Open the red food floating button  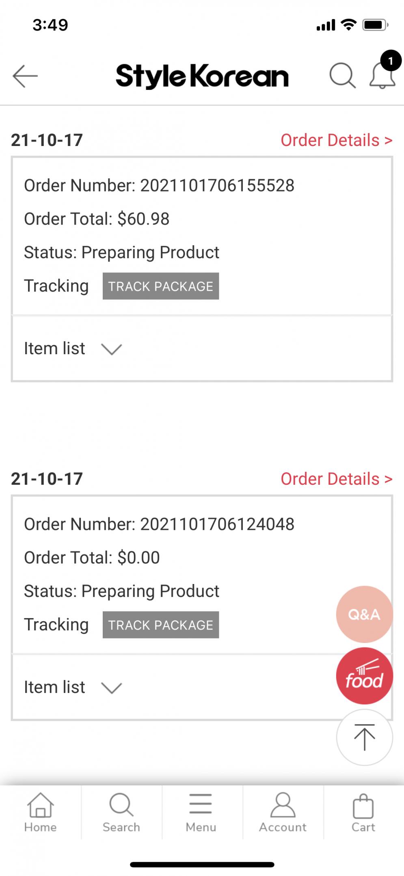[x=364, y=676]
